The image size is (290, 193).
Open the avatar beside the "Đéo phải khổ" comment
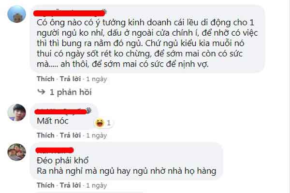click(16, 152)
